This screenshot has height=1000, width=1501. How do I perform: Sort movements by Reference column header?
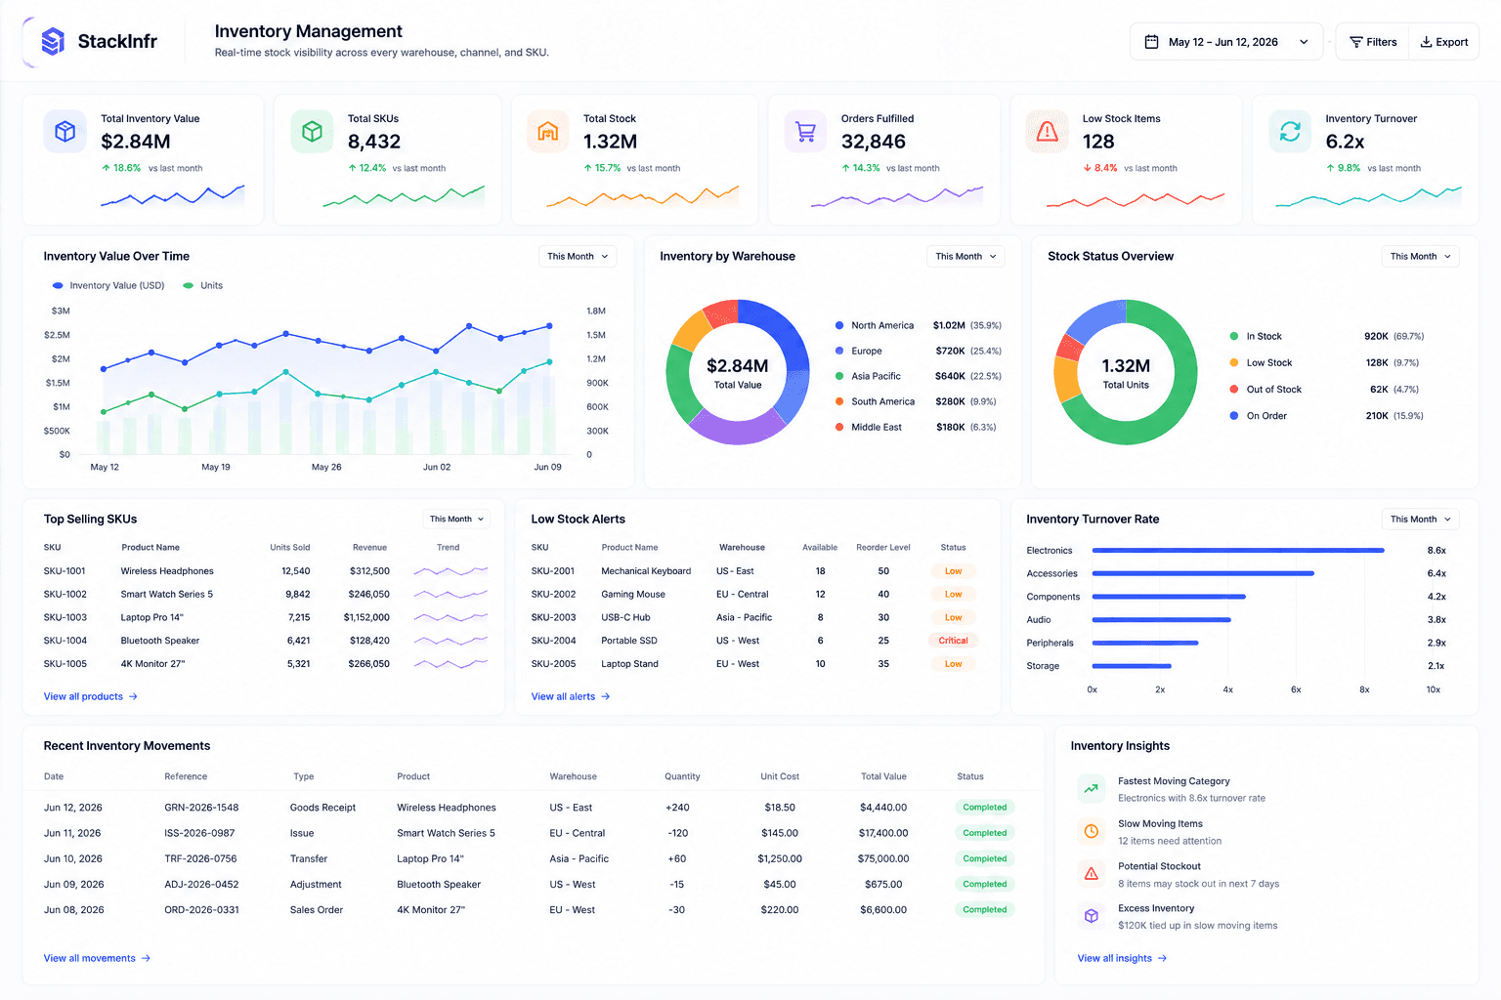pos(186,776)
